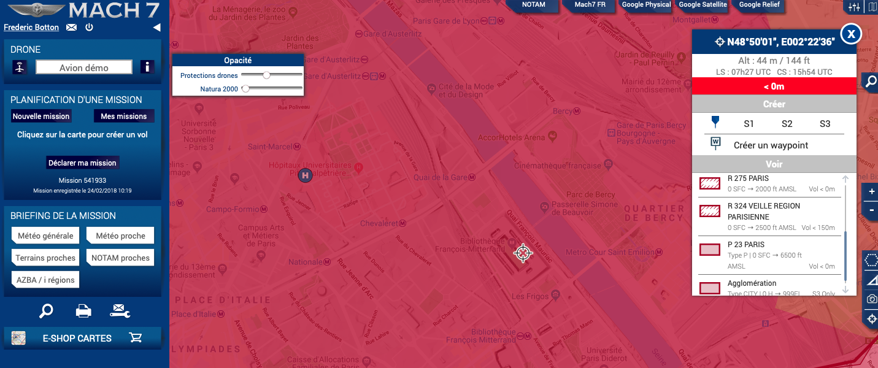
Task: Start a Nouvelle mission
Action: tap(41, 116)
